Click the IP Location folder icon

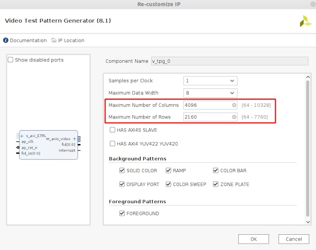tap(54, 41)
